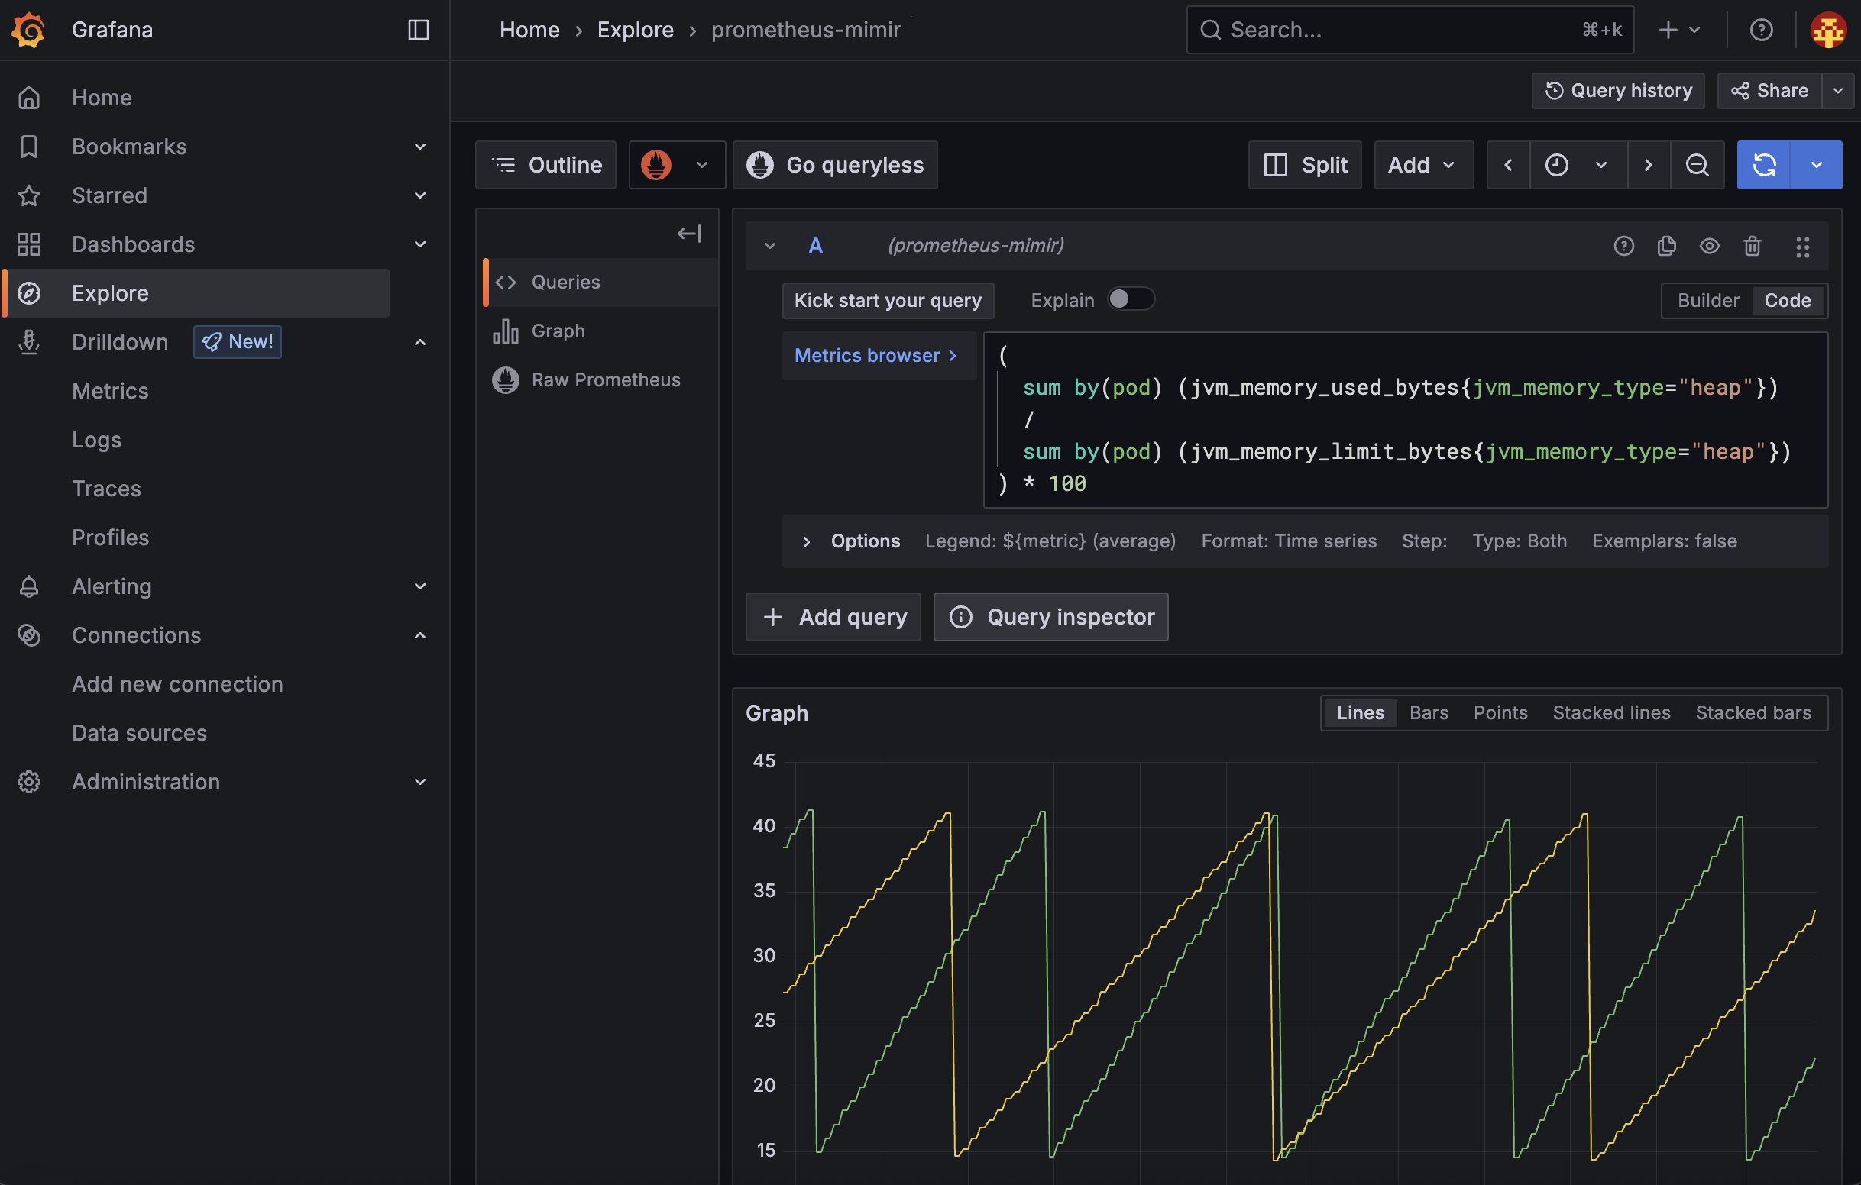This screenshot has height=1185, width=1861.
Task: Show query A help icon
Action: pos(1623,246)
